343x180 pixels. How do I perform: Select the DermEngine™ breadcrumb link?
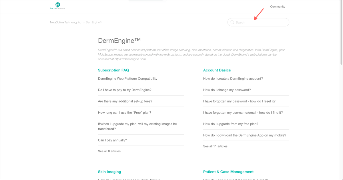click(x=94, y=22)
